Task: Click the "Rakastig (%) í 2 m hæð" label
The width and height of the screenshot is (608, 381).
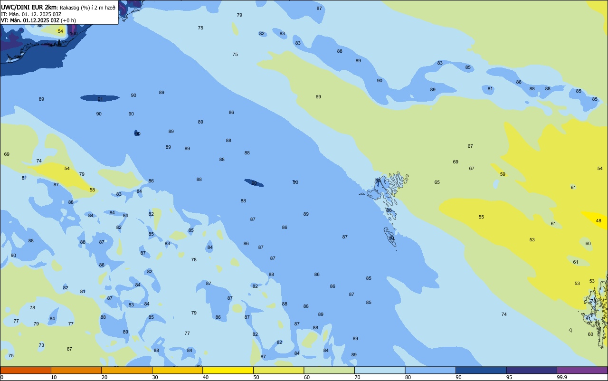Action: (x=87, y=8)
